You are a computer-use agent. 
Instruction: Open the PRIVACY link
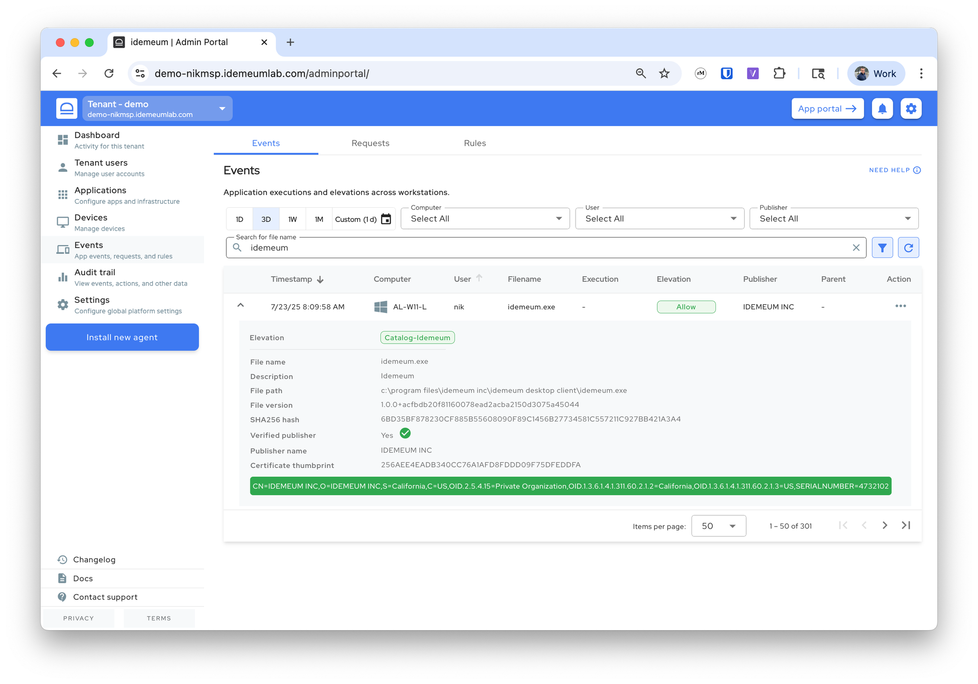coord(78,618)
